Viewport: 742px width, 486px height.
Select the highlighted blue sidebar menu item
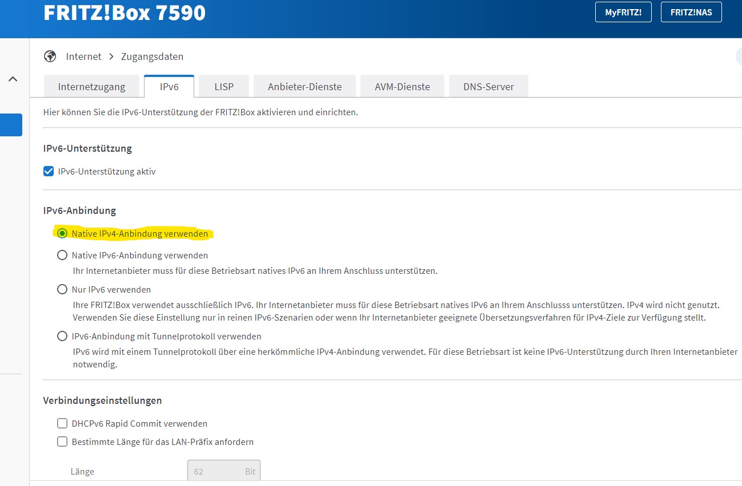(x=11, y=125)
